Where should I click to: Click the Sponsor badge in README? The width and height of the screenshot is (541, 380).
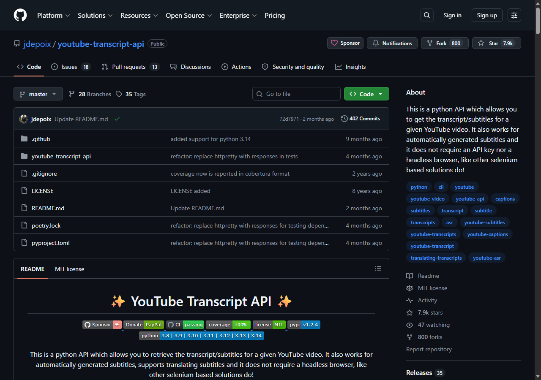pos(102,325)
